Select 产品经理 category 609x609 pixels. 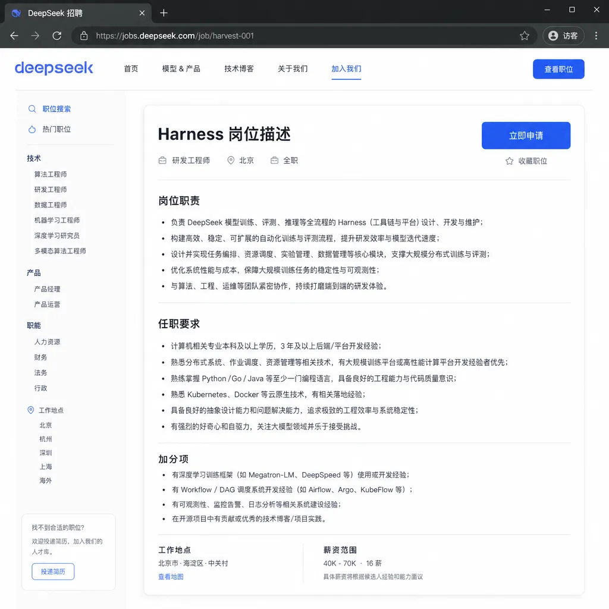click(x=48, y=289)
